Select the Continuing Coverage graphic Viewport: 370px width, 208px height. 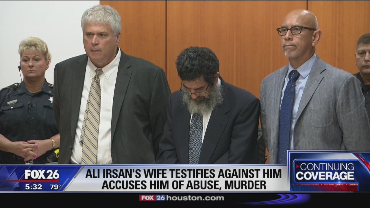coord(329,171)
